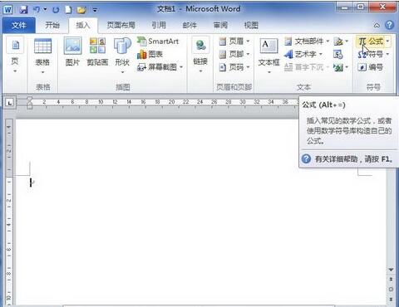Screen dimensions: 399x307
Task: Open the signature line dropdown icon
Action: pyautogui.click(x=341, y=41)
